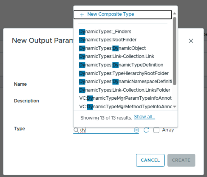Choose DynamicTypes:RootFinder type
This screenshot has height=177, width=207.
[108, 40]
